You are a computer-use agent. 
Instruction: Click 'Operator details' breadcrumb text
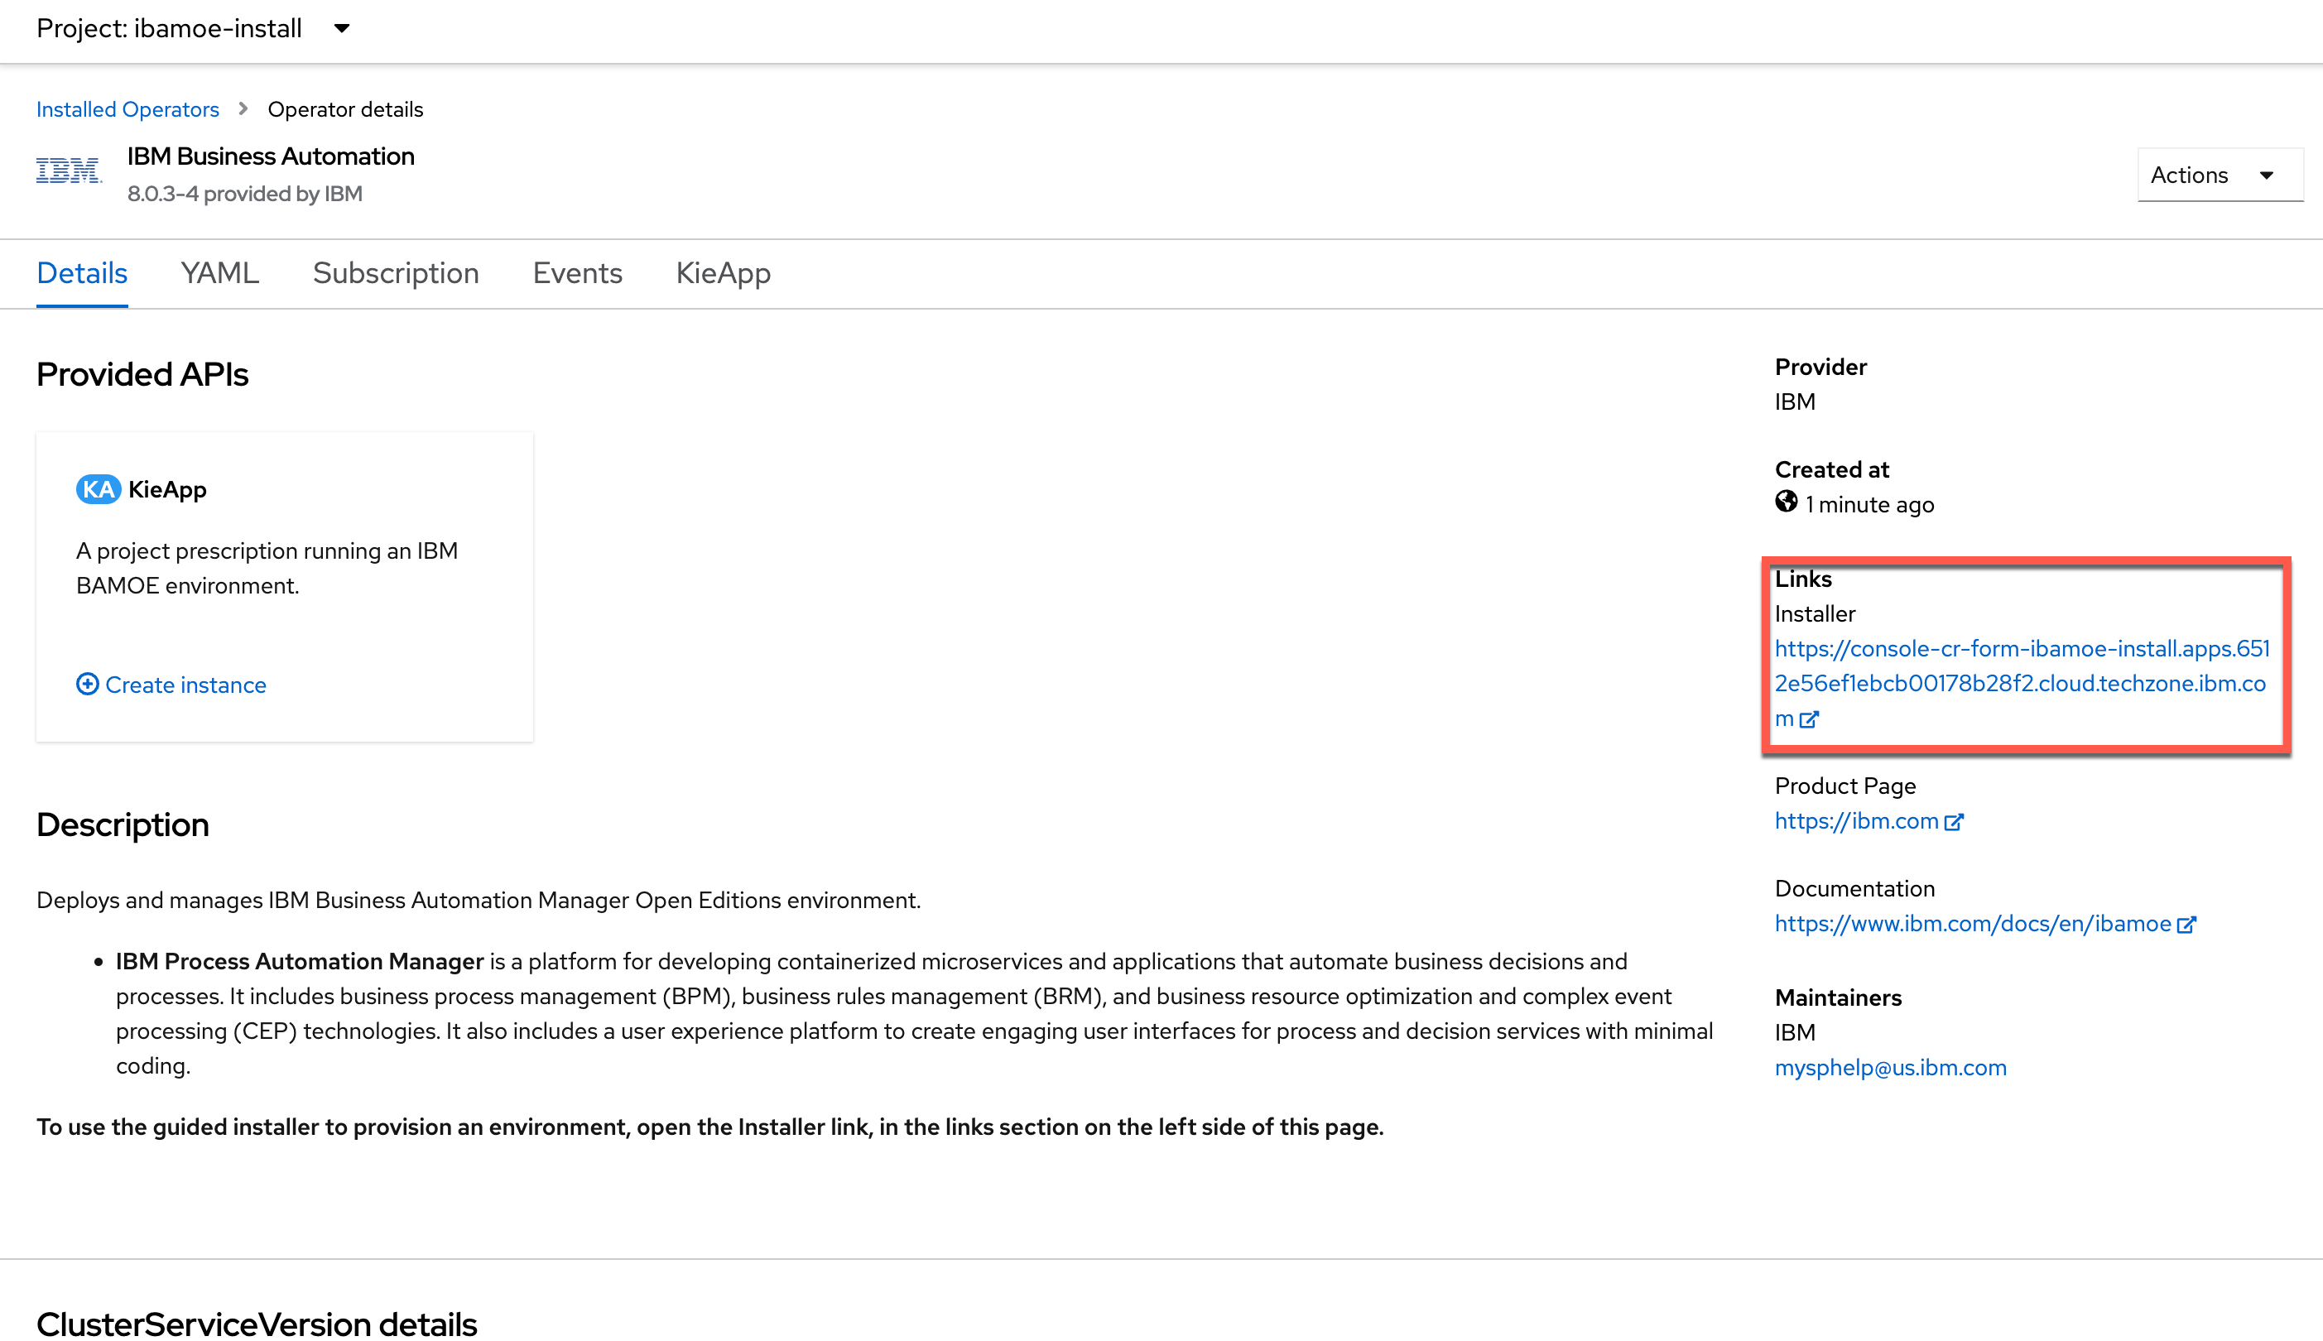(345, 108)
